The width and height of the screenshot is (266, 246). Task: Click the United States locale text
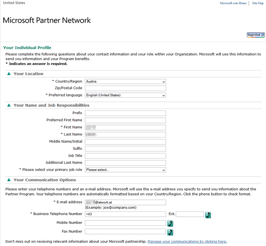click(14, 3)
